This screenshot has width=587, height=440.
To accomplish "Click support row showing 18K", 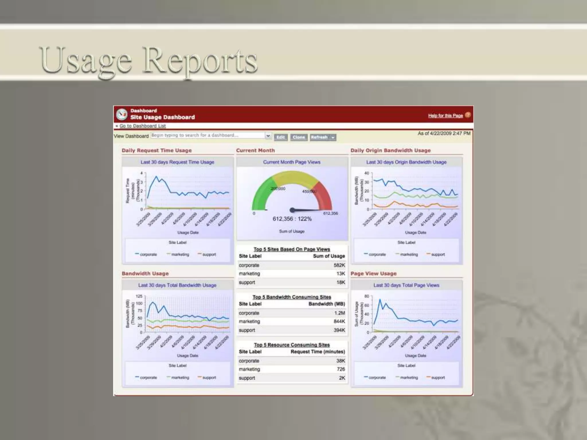I will [x=292, y=282].
